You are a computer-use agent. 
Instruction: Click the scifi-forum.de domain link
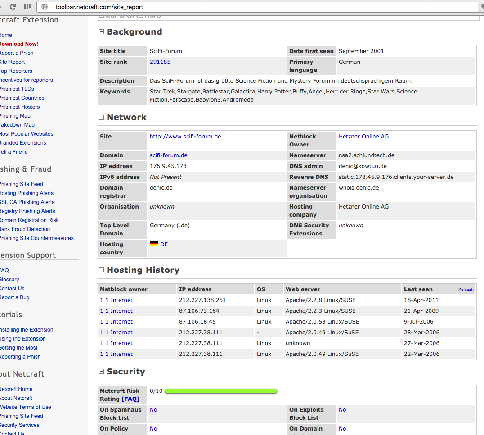(168, 155)
